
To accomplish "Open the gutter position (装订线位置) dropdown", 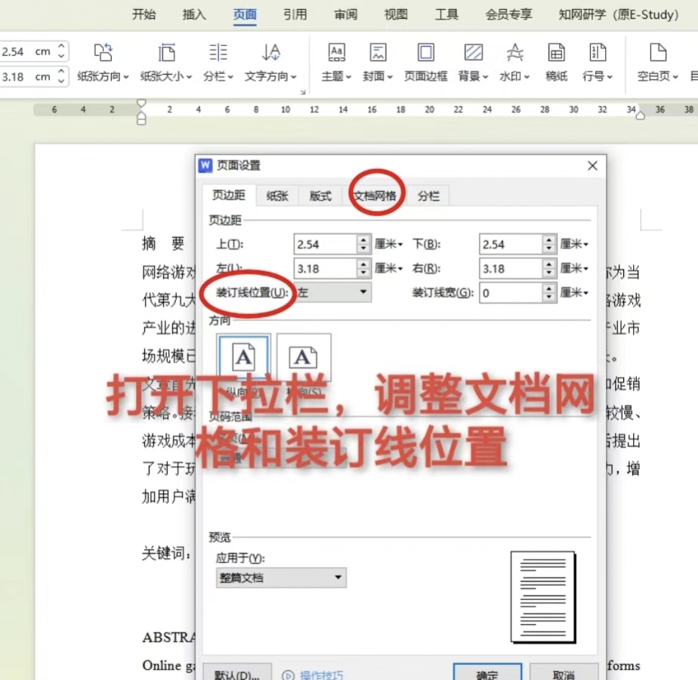I will (x=332, y=292).
